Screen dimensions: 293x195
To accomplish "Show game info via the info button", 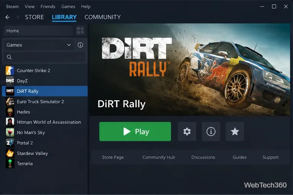I will pyautogui.click(x=211, y=132).
